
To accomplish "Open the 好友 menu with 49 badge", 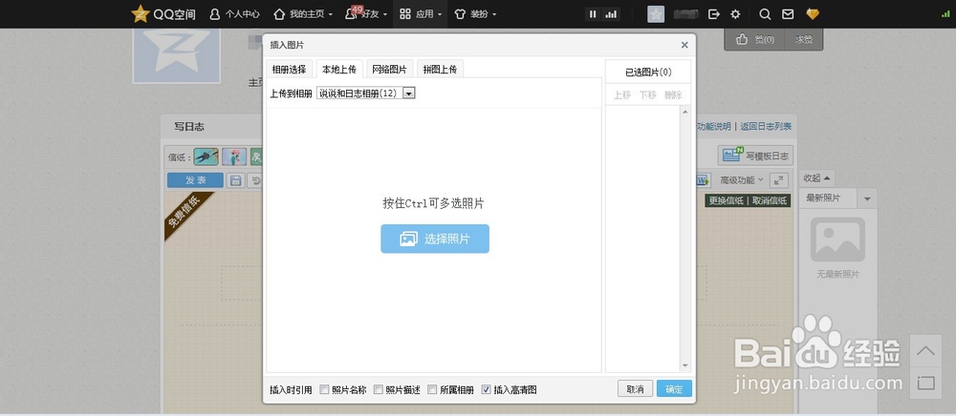I will pos(366,14).
